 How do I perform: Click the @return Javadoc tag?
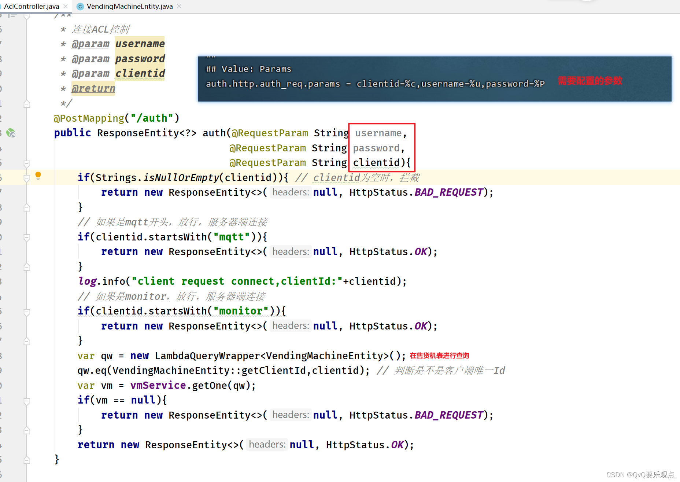[x=93, y=89]
